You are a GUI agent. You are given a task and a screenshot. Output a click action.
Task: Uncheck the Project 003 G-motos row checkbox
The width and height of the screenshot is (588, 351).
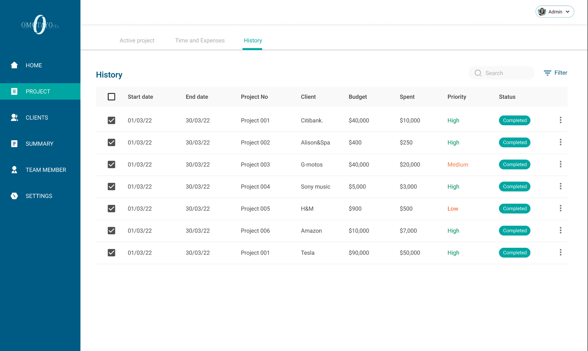(111, 165)
